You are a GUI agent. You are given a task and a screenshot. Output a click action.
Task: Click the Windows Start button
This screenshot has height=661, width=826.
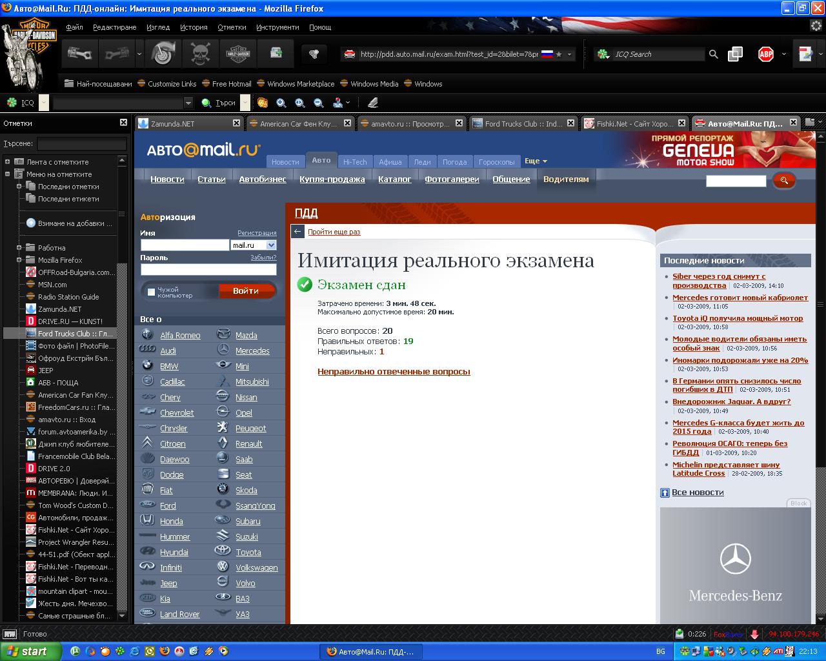pos(30,651)
